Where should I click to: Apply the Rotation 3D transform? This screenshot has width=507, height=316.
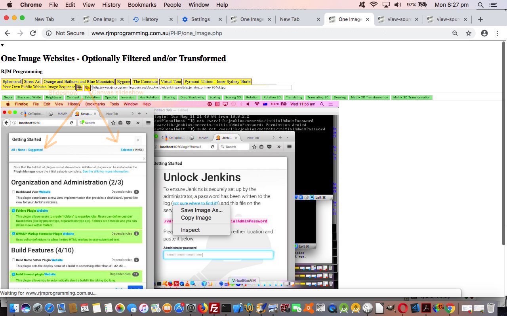click(x=272, y=97)
